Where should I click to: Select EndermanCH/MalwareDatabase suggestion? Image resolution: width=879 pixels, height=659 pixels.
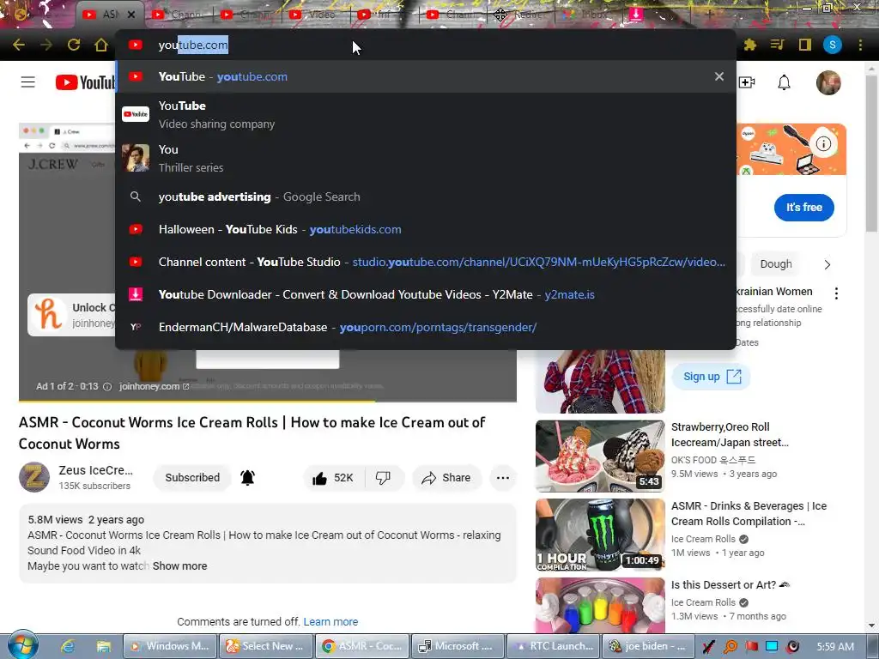(x=426, y=327)
